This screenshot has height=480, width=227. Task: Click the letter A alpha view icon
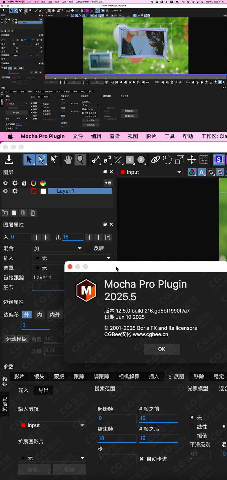(x=202, y=172)
